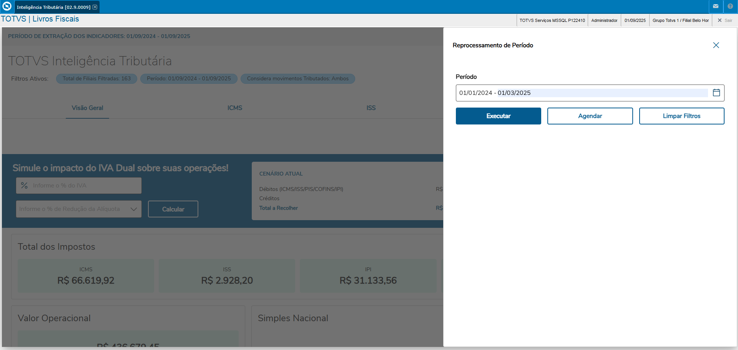738x350 pixels.
Task: Close the Reprocessamento de Período panel
Action: tap(716, 45)
